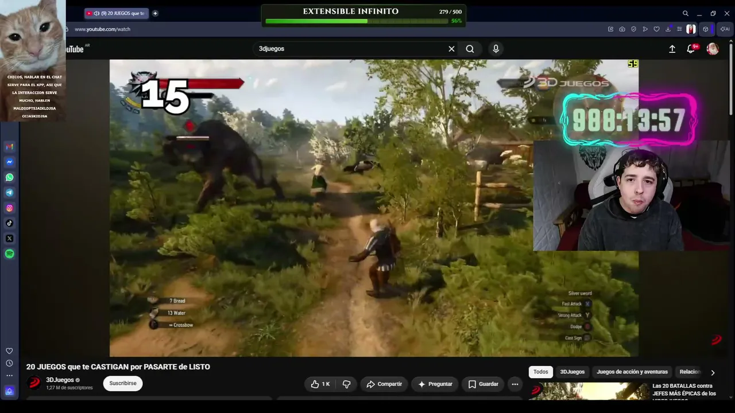Screen dimensions: 735x413
Task: Click the send arrow icon in address bar
Action: 645,29
